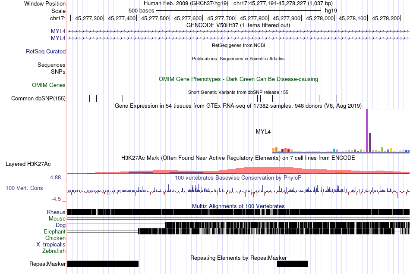Click the -4.5 conservation scale value

tap(56, 199)
